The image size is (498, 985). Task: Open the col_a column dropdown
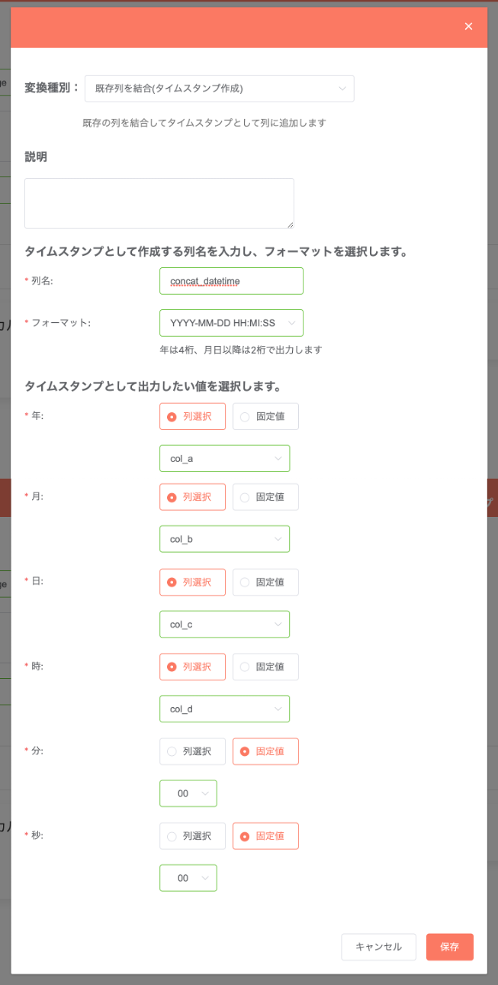pyautogui.click(x=224, y=459)
